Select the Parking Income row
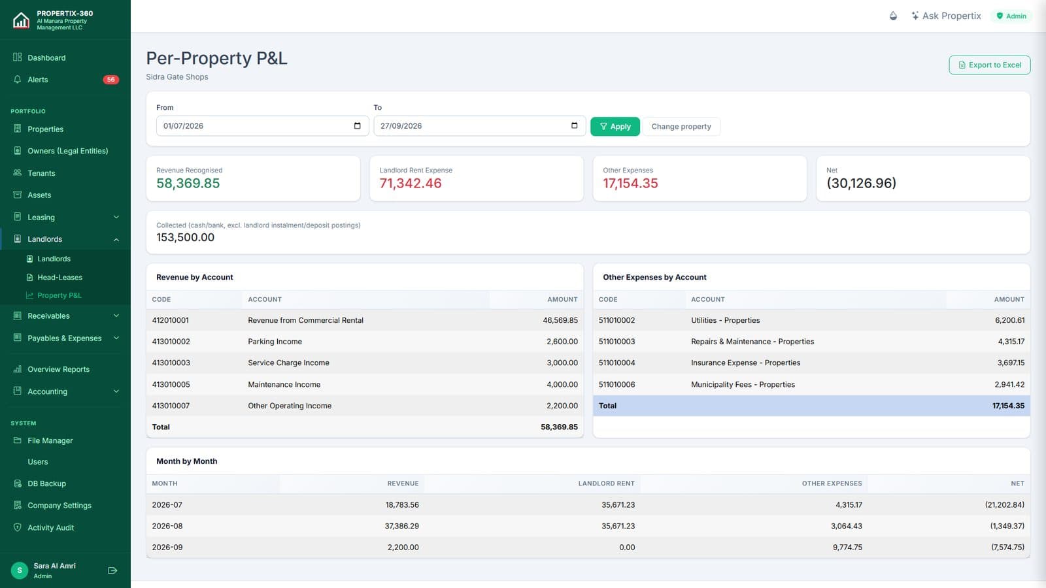 coord(365,341)
